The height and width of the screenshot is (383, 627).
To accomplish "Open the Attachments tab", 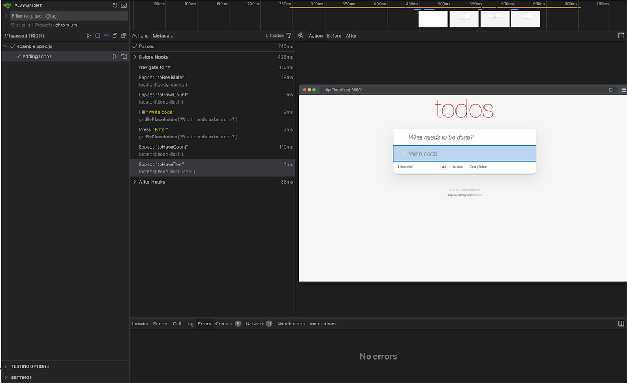I will click(291, 324).
